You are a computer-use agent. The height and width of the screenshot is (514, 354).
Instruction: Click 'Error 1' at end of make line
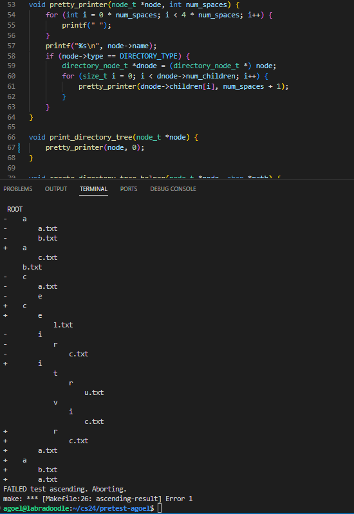(179, 499)
